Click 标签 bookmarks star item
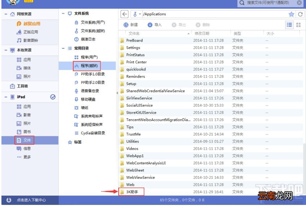The height and width of the screenshot is (206, 306). click(75, 142)
